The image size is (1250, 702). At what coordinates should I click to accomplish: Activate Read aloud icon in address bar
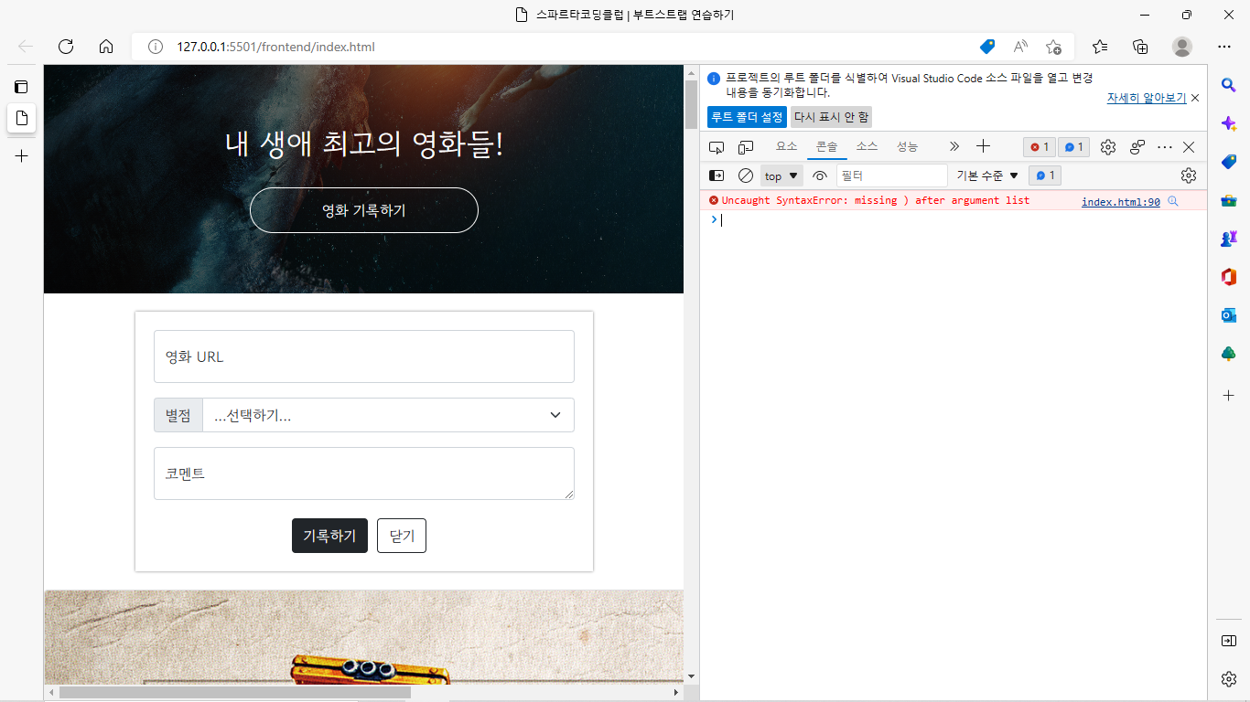pos(1020,47)
